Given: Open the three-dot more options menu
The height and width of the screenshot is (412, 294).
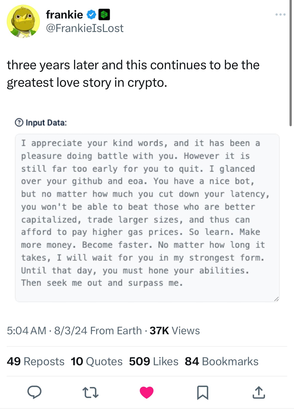Looking at the screenshot, I should tap(280, 15).
